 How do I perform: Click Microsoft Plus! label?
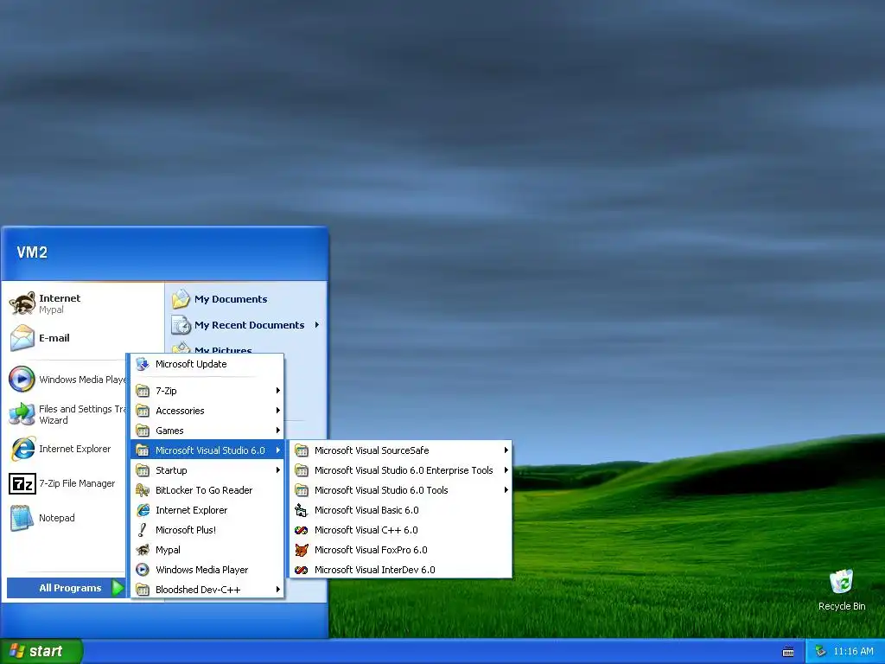coord(186,530)
